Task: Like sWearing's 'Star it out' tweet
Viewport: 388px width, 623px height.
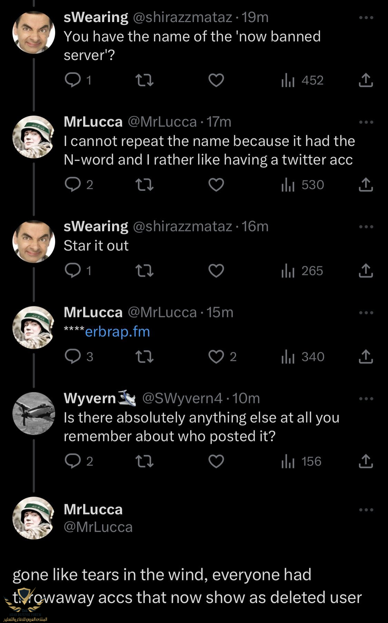Action: click(x=216, y=271)
